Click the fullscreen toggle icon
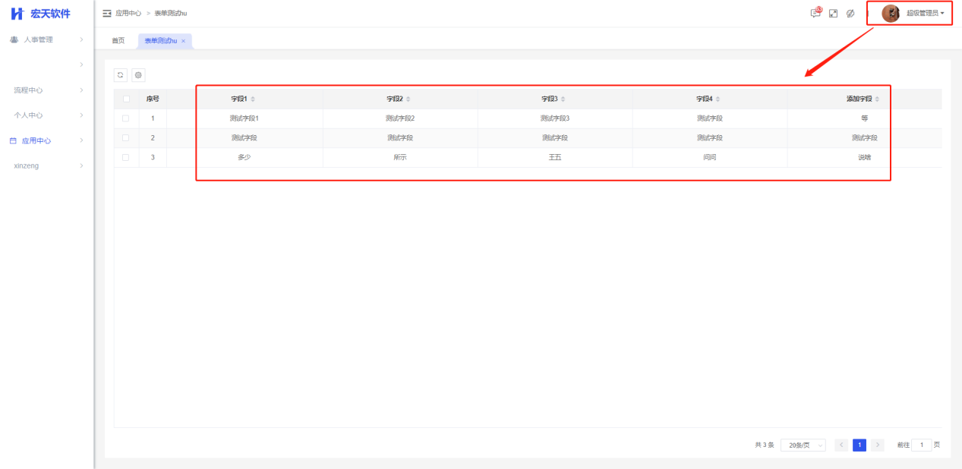This screenshot has width=962, height=469. [x=833, y=14]
